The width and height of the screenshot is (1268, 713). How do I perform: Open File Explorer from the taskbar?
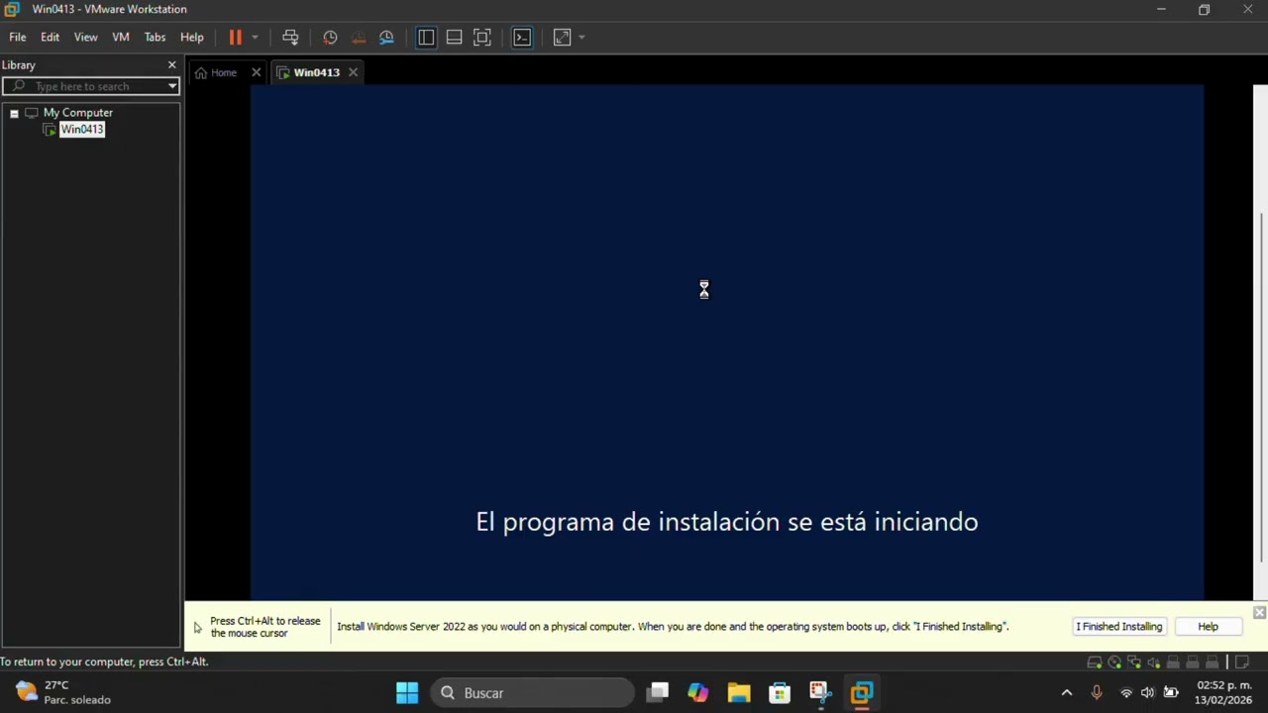(739, 693)
